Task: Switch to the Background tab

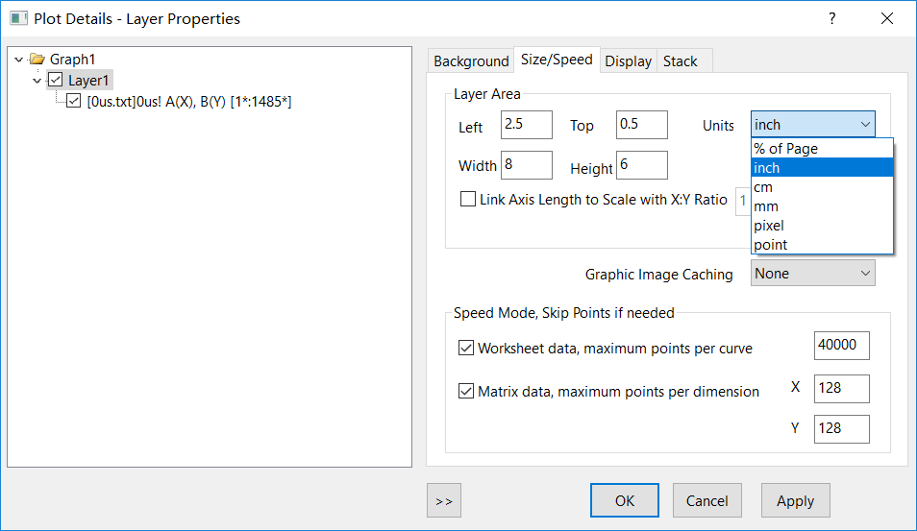Action: tap(471, 60)
